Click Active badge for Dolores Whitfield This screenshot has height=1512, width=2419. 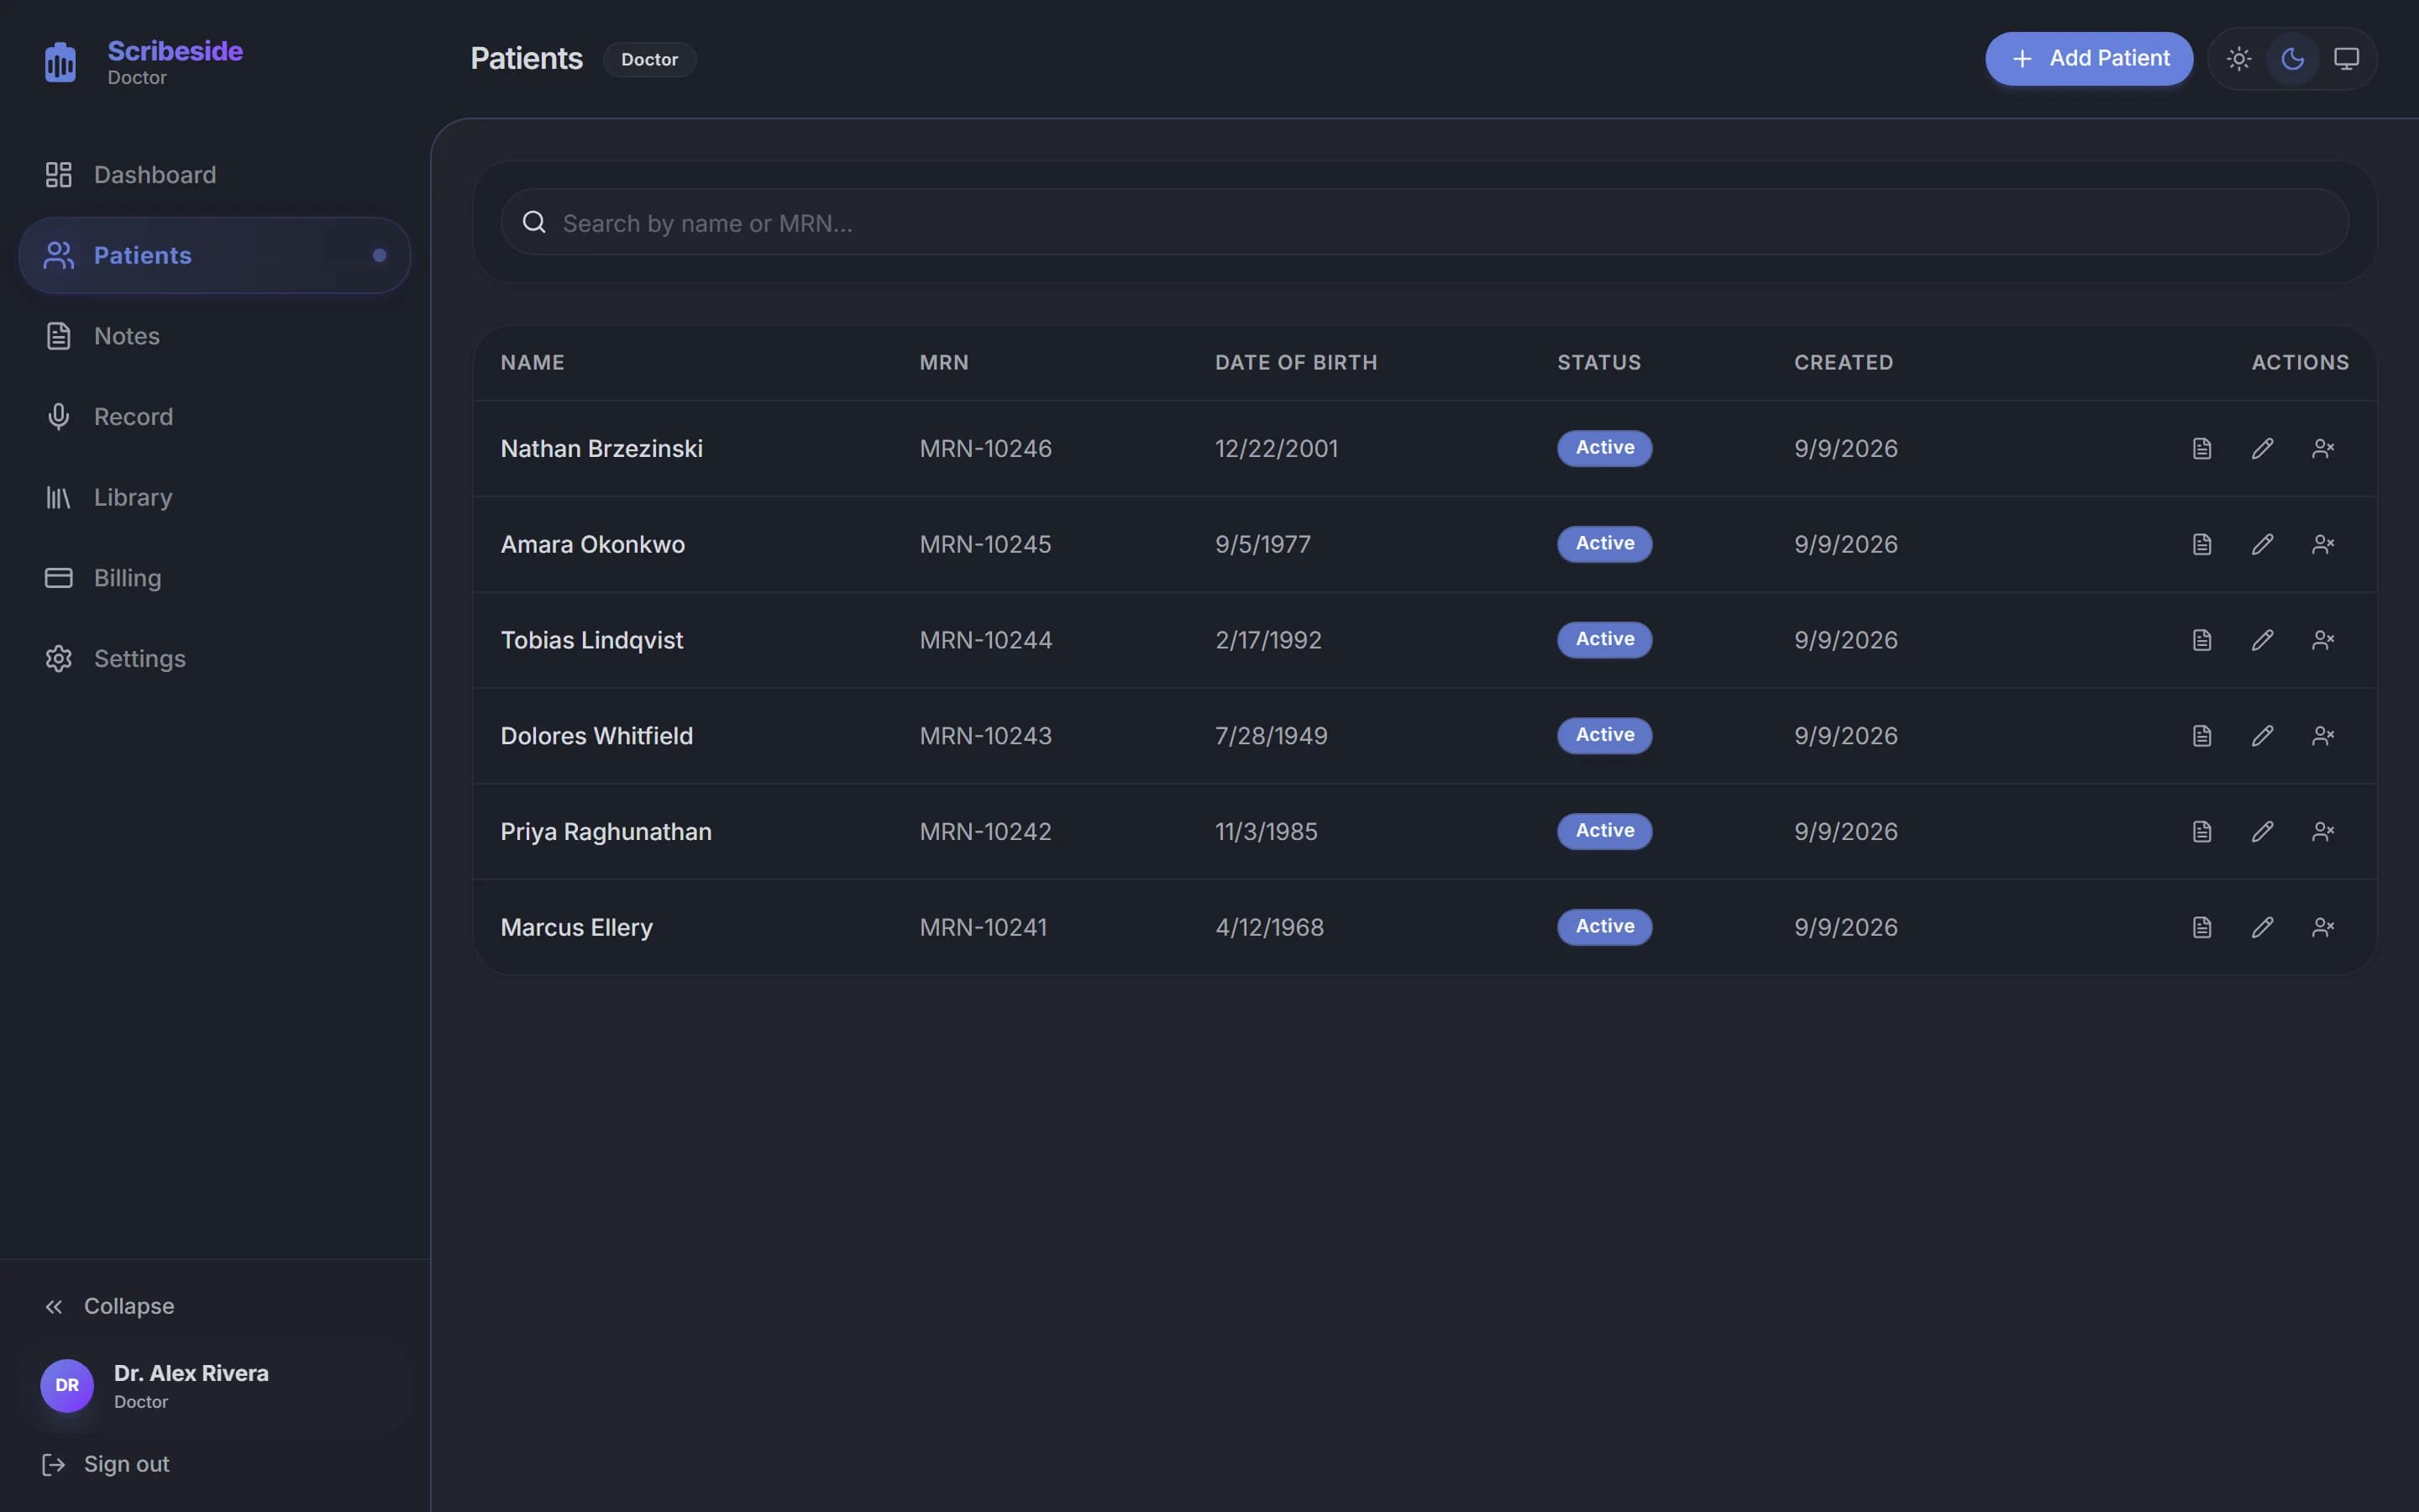[1605, 736]
